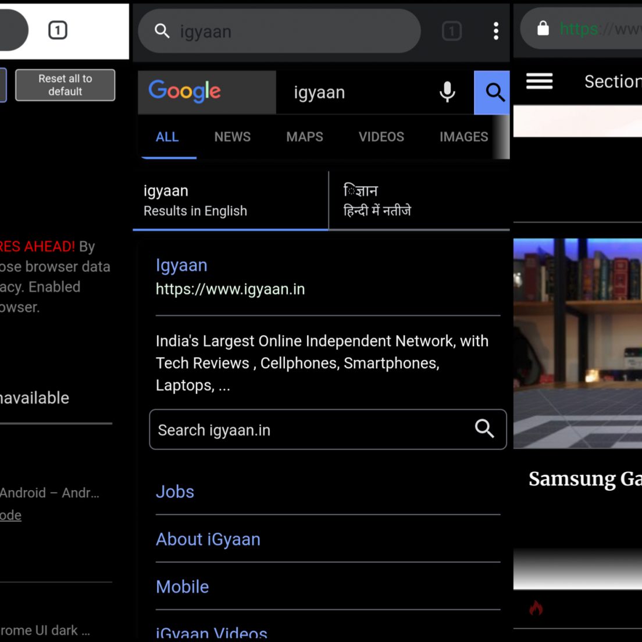Click the Google logo
The width and height of the screenshot is (642, 642).
point(185,91)
